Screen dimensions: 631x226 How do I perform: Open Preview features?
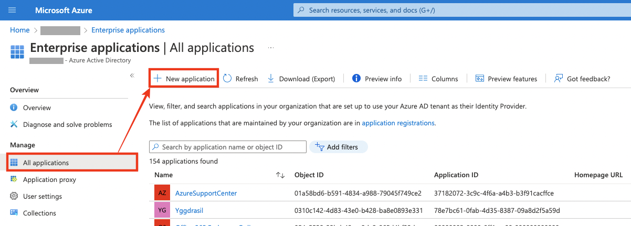506,79
